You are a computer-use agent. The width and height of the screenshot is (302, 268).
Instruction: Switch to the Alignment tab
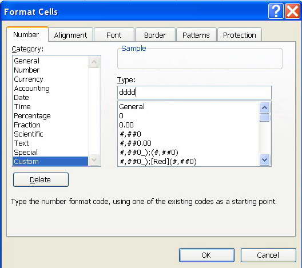(70, 35)
